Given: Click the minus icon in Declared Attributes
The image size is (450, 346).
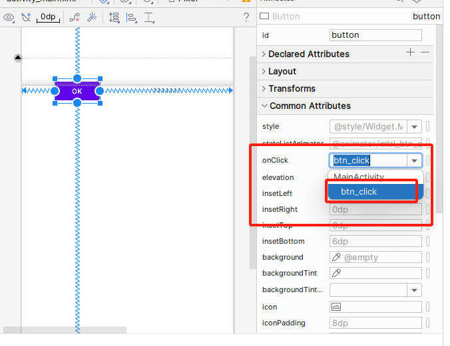Looking at the screenshot, I should 425,53.
